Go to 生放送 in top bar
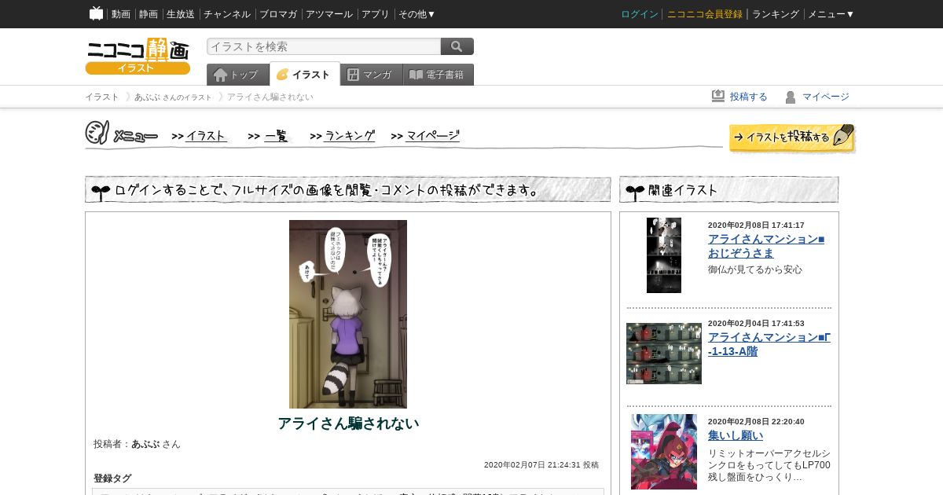Viewport: 943px width, 495px height. [181, 14]
